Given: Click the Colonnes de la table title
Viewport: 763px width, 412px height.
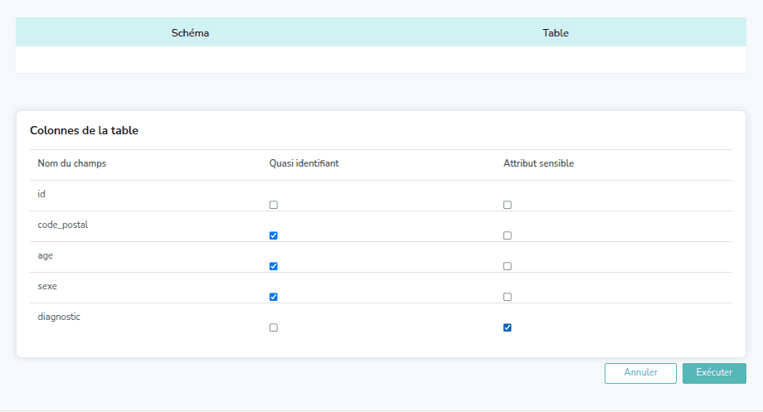Looking at the screenshot, I should click(84, 131).
